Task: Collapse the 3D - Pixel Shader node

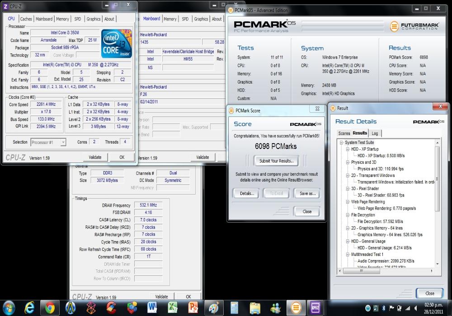Action: click(x=348, y=189)
